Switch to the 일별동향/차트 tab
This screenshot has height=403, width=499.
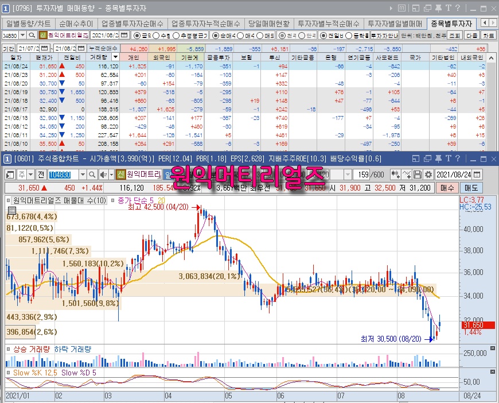coord(29,24)
